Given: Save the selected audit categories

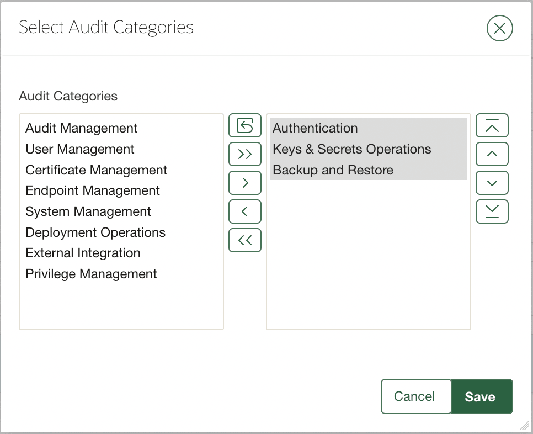Looking at the screenshot, I should tap(481, 396).
